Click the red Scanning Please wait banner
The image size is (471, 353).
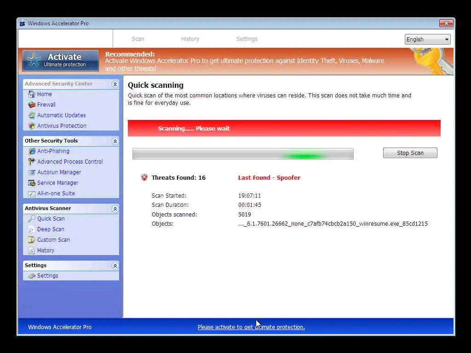click(284, 128)
